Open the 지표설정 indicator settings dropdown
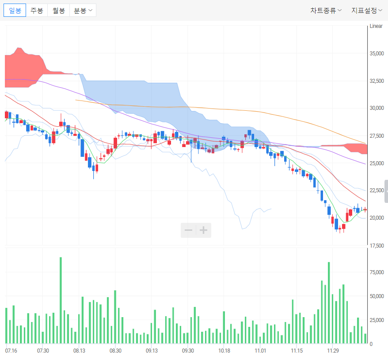 click(x=367, y=11)
